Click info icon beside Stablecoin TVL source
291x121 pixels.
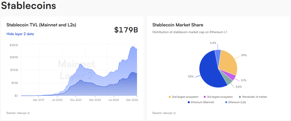pyautogui.click(x=29, y=113)
